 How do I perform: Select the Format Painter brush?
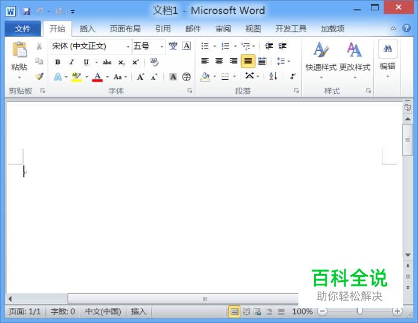coord(39,77)
